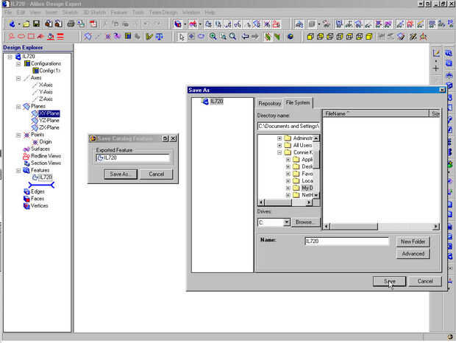Click the Save floppy-disk toolbar icon
Image resolution: width=456 pixels, height=343 pixels.
pos(36,24)
